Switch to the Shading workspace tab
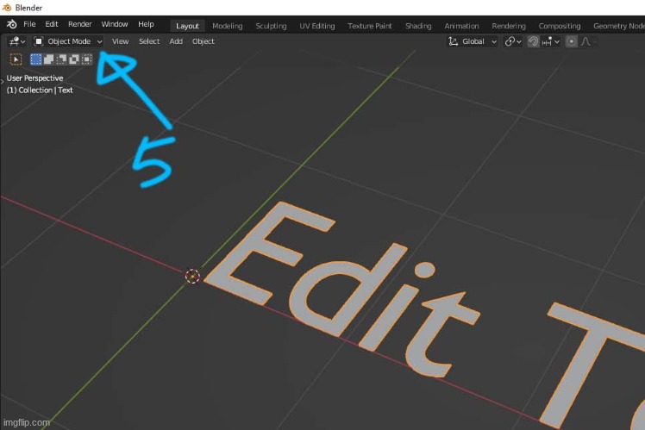Image resolution: width=645 pixels, height=430 pixels. [418, 26]
